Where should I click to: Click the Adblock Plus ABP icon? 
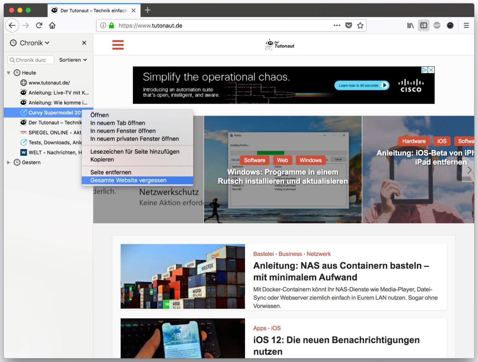437,26
